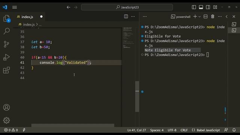
Task: Open the panel views ellipsis menu
Action: 145,16
